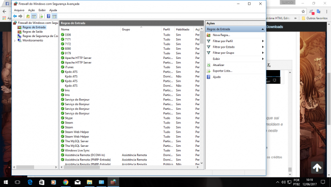The width and height of the screenshot is (331, 187).
Task: Open the Windows Start menu
Action: click(6, 182)
